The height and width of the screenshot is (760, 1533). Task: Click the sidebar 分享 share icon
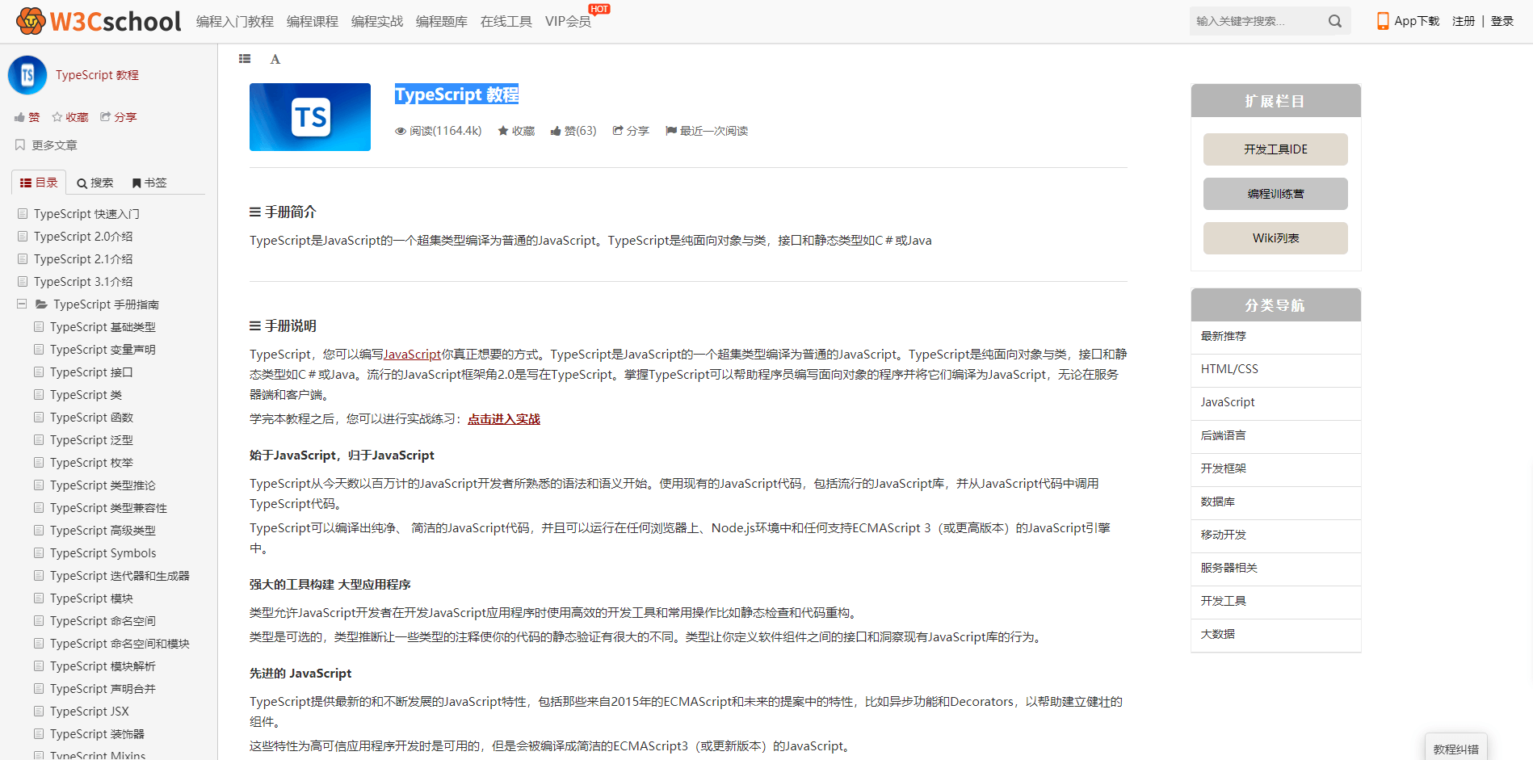pyautogui.click(x=105, y=117)
